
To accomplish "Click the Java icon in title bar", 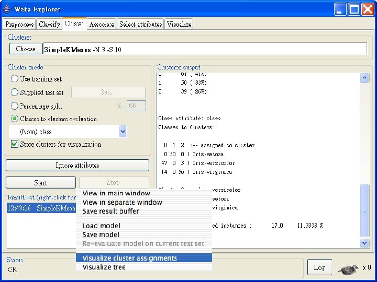I will [7, 9].
